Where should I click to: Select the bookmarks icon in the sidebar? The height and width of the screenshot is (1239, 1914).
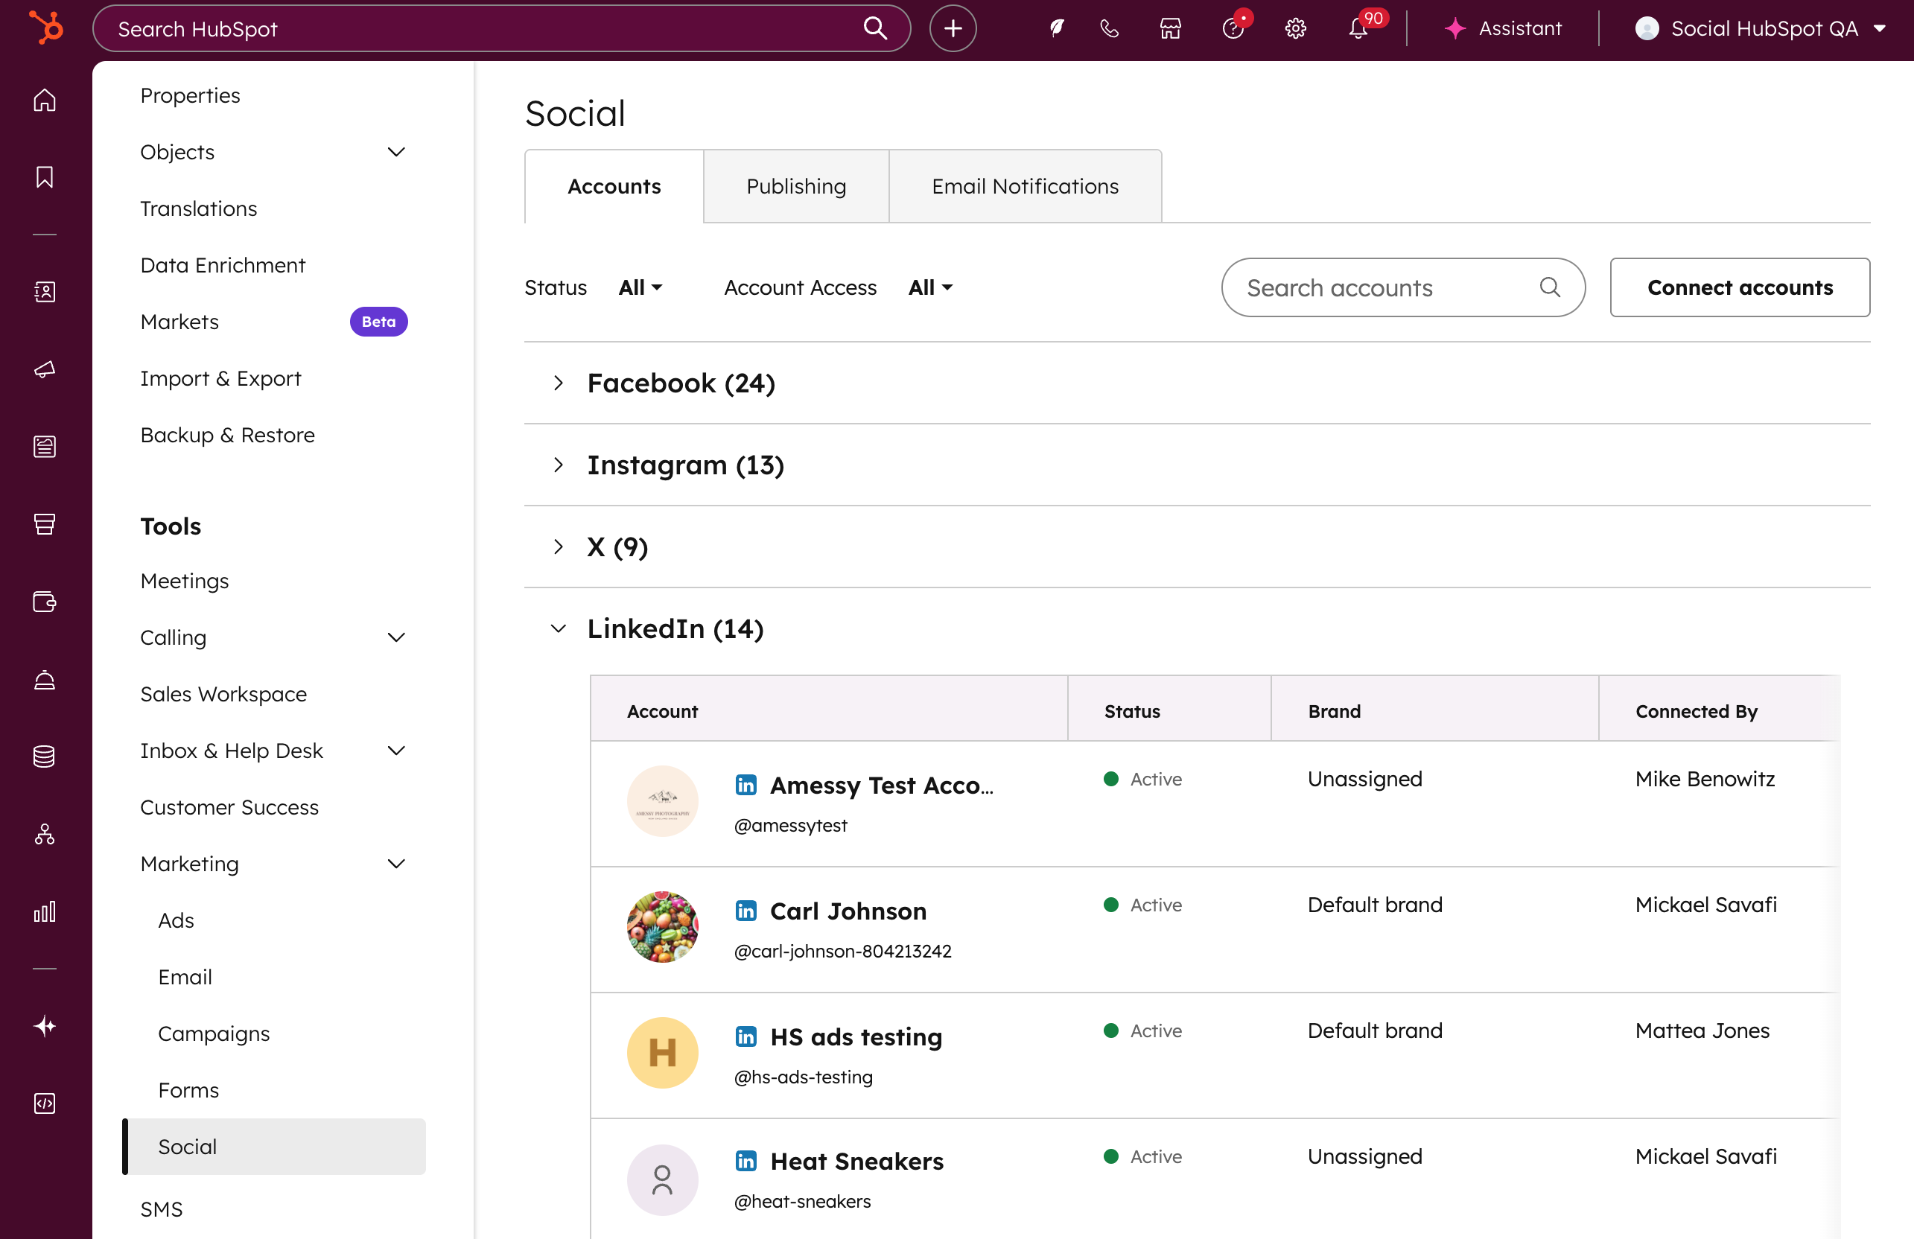tap(44, 177)
